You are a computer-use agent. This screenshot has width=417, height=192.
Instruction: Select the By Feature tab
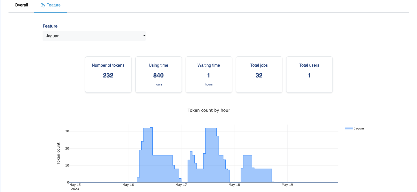pos(51,5)
